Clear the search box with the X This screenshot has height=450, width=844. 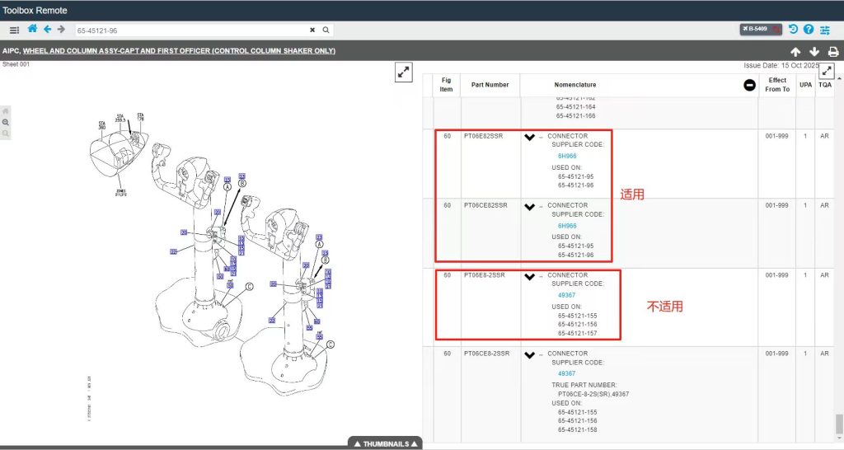[x=312, y=30]
